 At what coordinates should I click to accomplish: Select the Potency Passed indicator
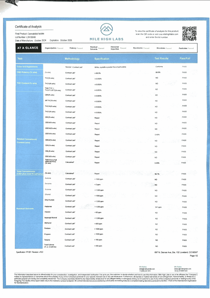[x=76, y=48]
